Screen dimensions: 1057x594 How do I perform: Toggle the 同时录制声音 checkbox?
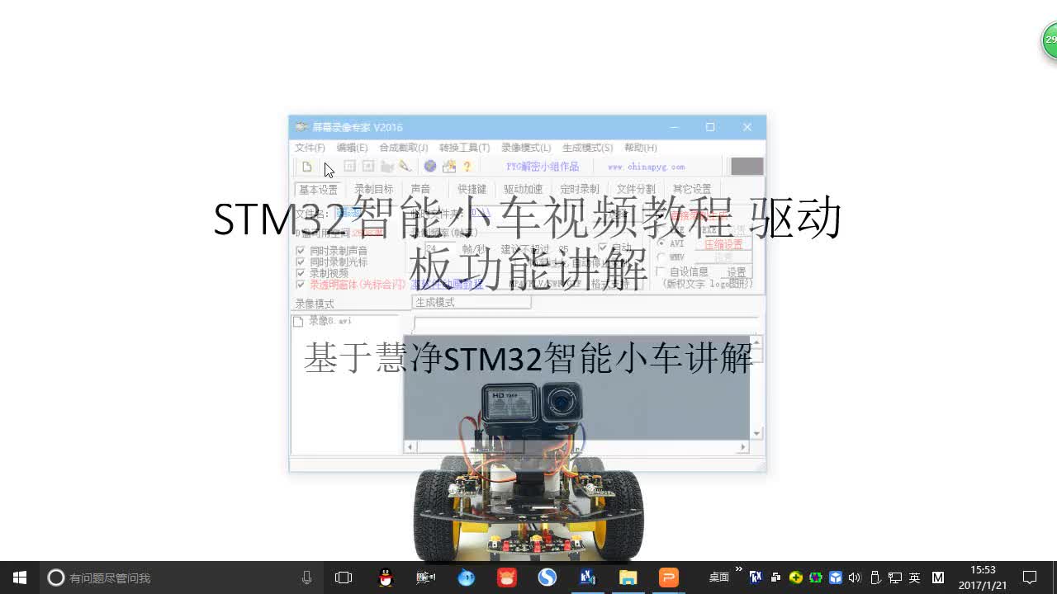click(x=301, y=250)
